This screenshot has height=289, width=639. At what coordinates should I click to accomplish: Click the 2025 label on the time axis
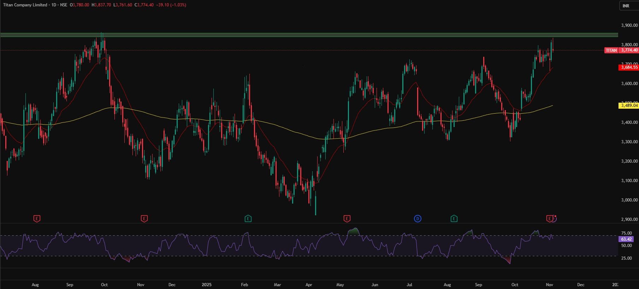click(x=207, y=285)
